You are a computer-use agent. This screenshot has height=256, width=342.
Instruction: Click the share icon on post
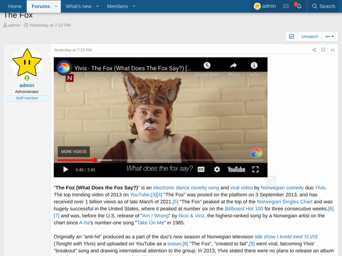(x=314, y=50)
